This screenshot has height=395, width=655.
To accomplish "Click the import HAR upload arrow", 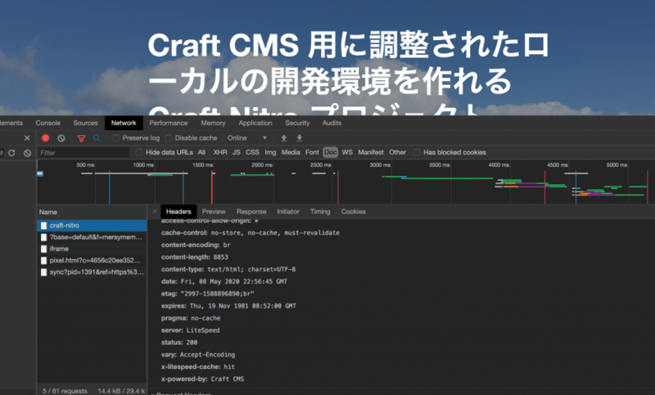I will 283,138.
